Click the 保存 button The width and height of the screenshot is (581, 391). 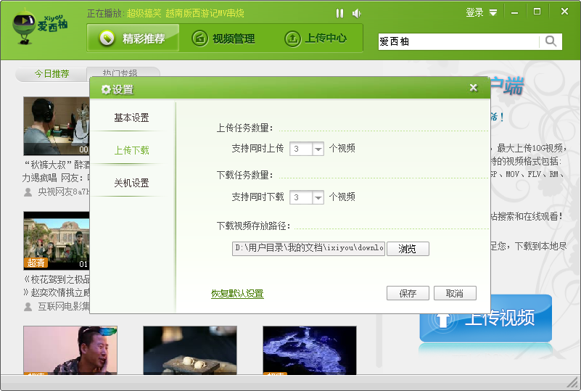(x=408, y=294)
